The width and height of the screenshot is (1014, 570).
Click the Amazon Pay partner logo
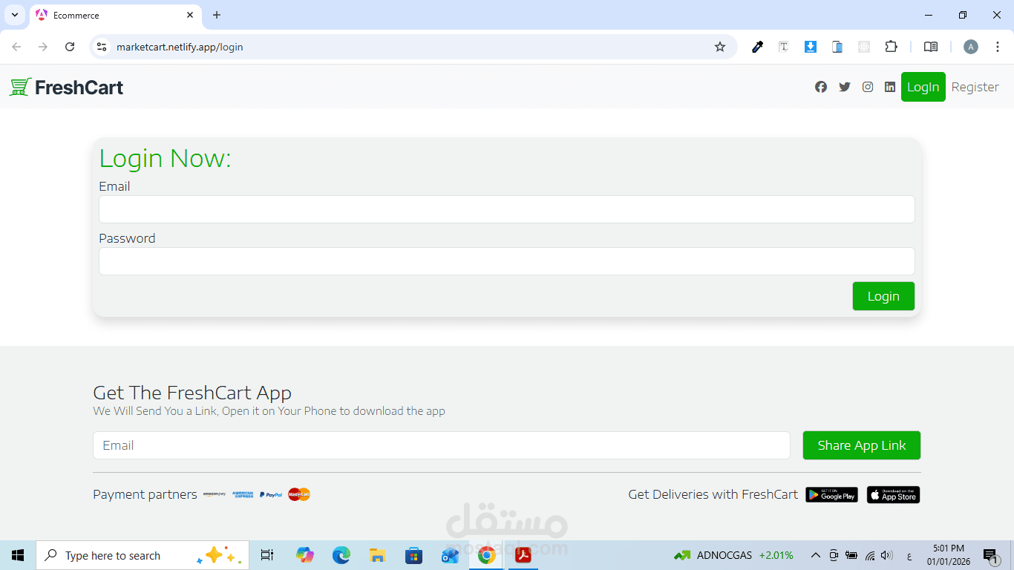click(215, 494)
